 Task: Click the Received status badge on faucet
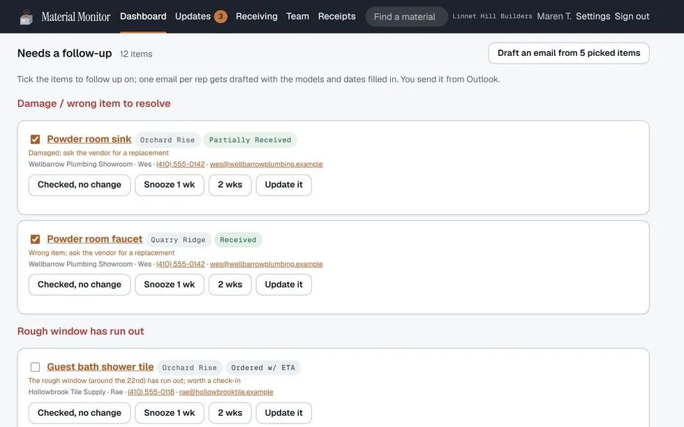(x=238, y=240)
